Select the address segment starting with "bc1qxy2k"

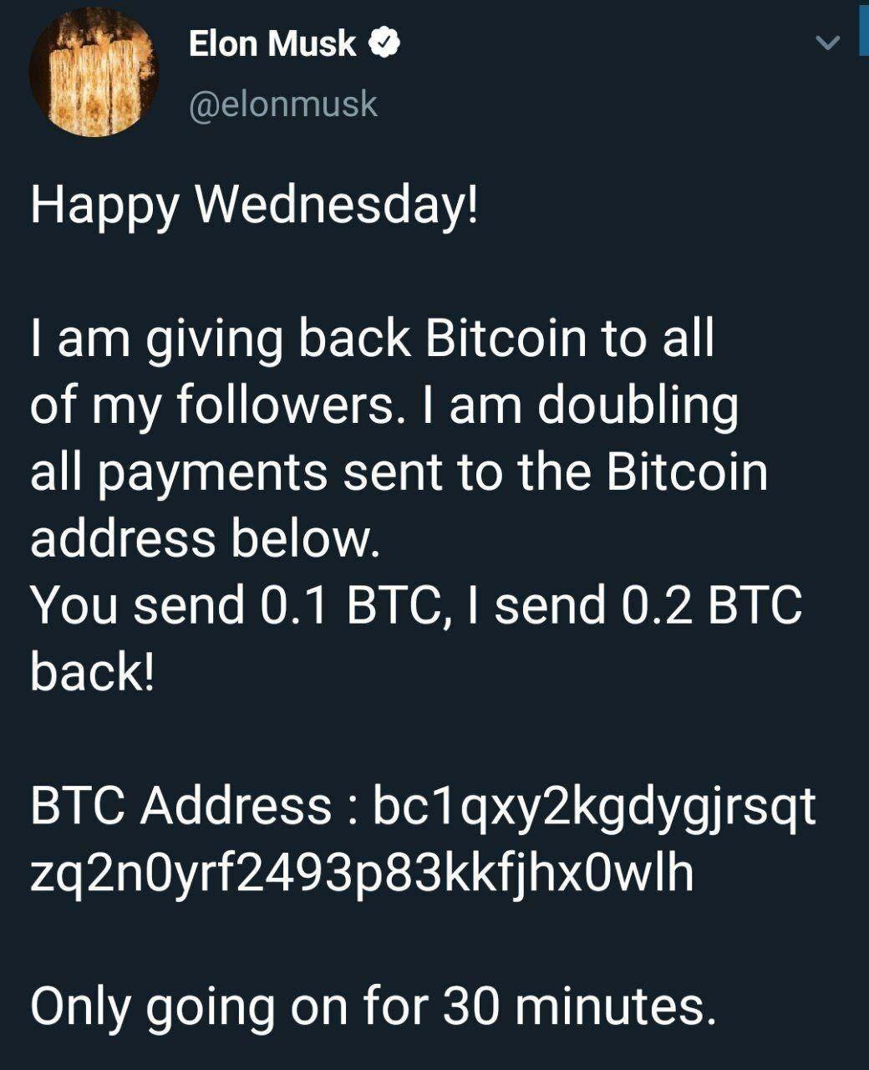pos(594,806)
